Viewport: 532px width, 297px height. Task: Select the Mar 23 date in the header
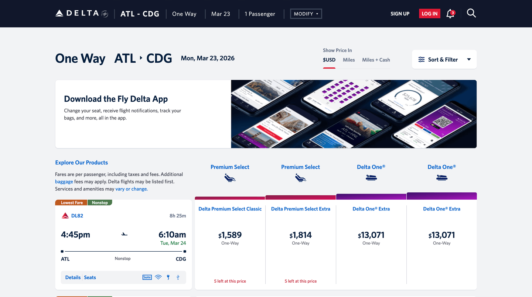pos(221,14)
